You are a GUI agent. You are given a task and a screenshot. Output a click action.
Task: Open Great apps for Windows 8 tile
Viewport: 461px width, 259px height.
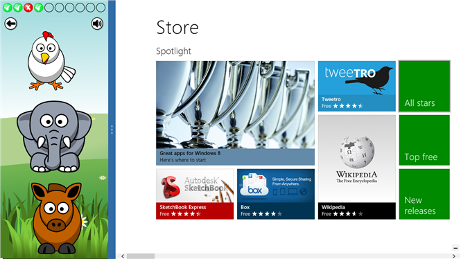click(235, 113)
